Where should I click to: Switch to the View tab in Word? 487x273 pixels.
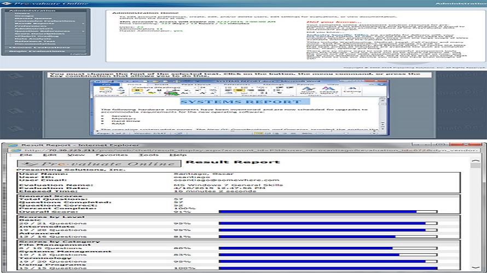pyautogui.click(x=333, y=84)
